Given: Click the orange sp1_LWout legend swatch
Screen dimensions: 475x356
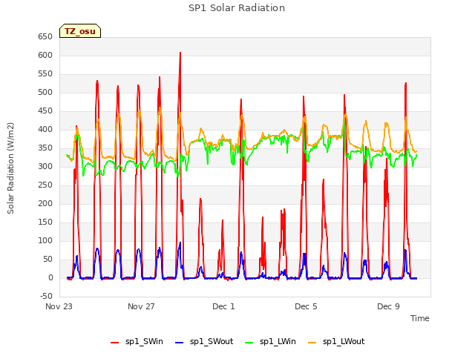Looking at the screenshot, I should click(312, 342).
